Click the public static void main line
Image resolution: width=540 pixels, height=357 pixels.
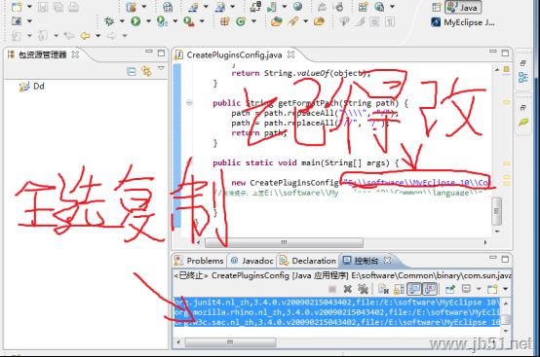305,162
